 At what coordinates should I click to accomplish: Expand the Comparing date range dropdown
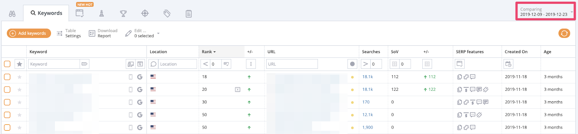coord(545,12)
